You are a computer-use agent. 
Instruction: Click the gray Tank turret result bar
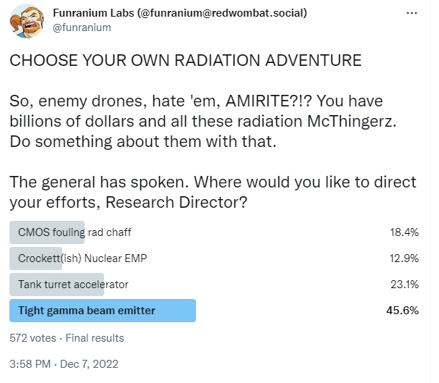56,285
